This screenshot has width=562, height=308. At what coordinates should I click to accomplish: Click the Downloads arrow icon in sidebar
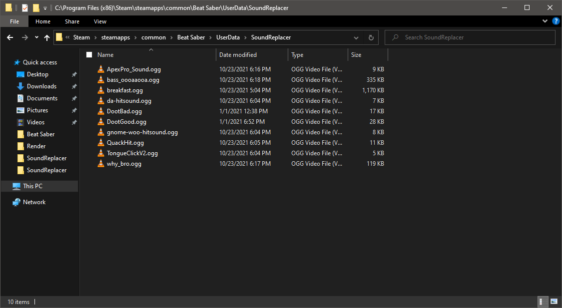click(x=20, y=86)
